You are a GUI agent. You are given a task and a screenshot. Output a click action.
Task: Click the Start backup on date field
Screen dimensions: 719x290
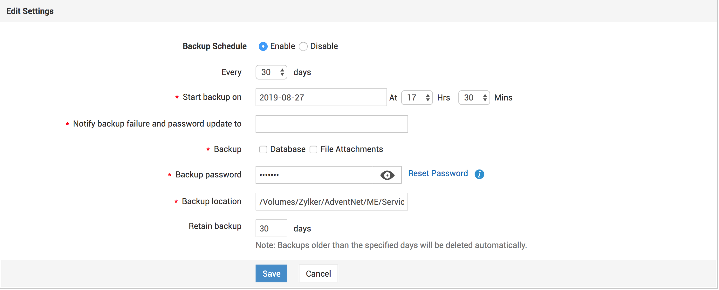point(321,97)
